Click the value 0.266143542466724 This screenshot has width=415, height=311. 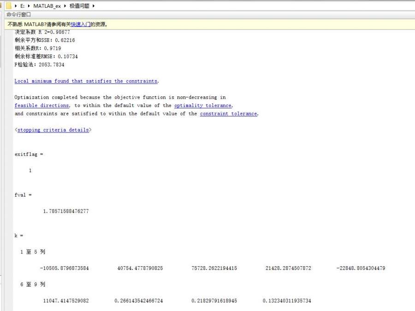(x=139, y=301)
